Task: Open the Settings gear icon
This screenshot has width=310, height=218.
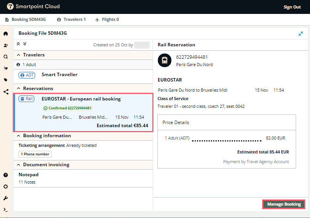Action: click(x=5, y=186)
